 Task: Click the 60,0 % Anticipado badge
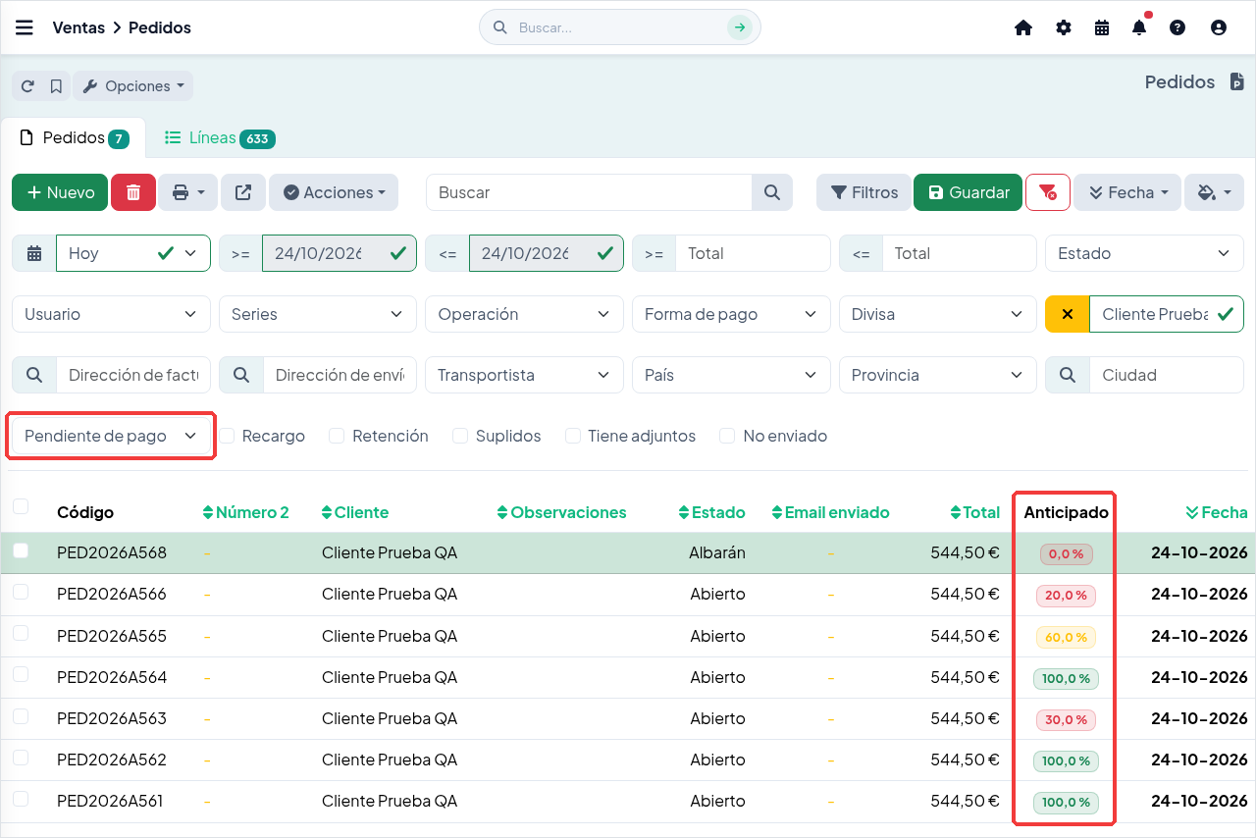coord(1066,637)
